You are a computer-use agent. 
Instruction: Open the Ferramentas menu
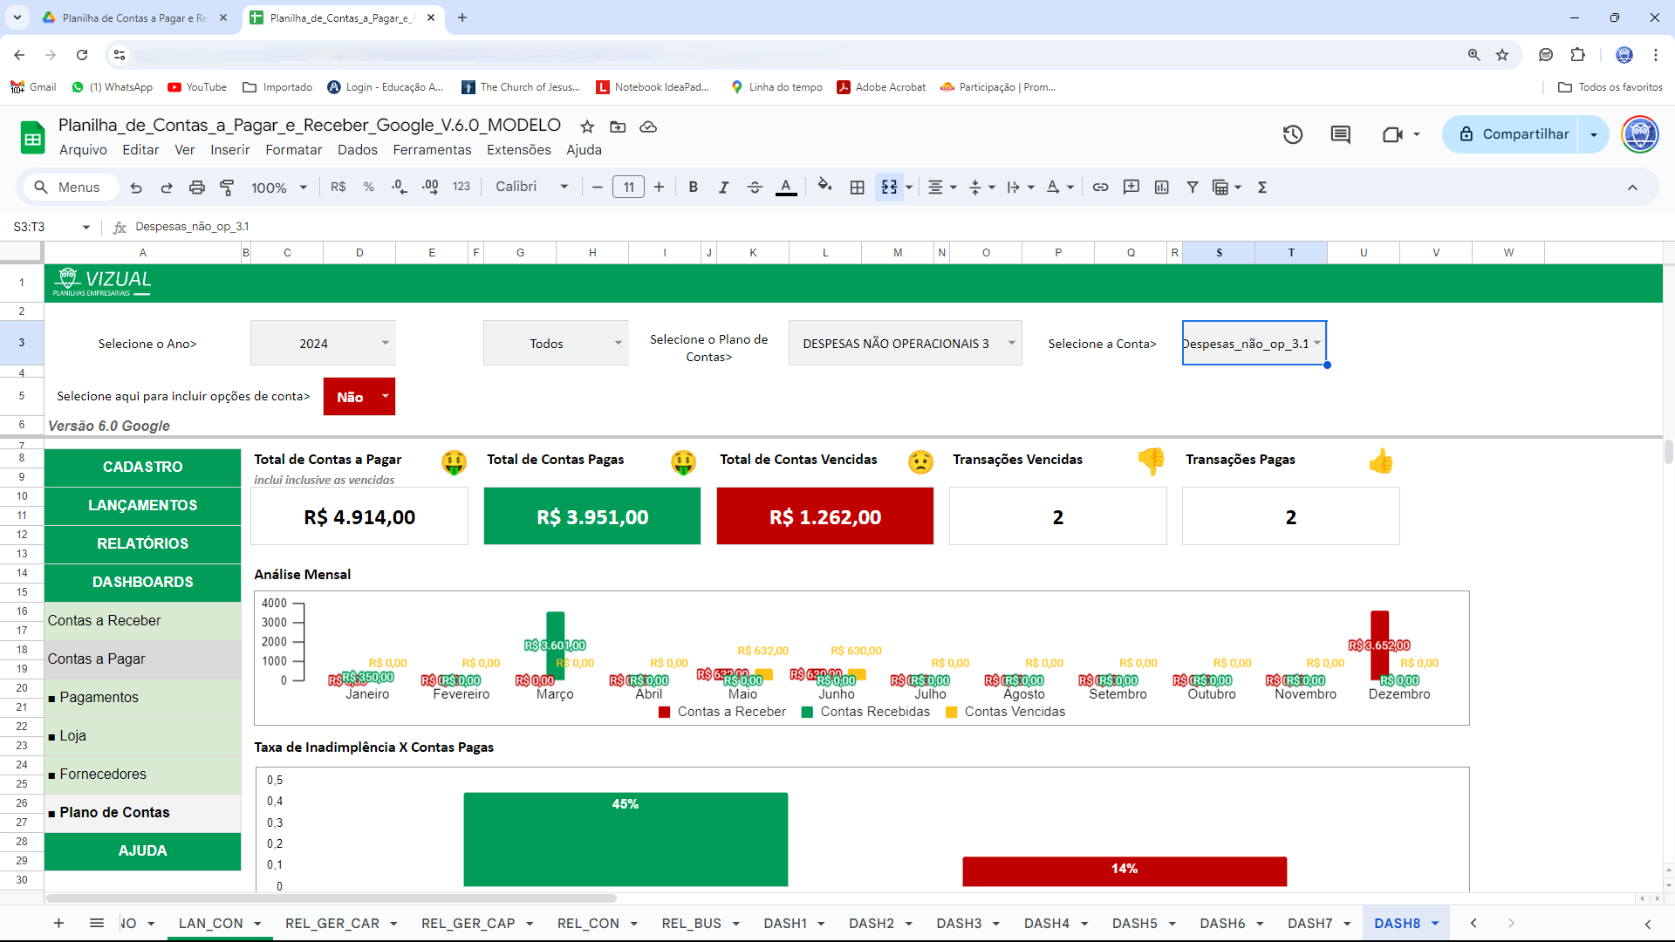(x=432, y=150)
